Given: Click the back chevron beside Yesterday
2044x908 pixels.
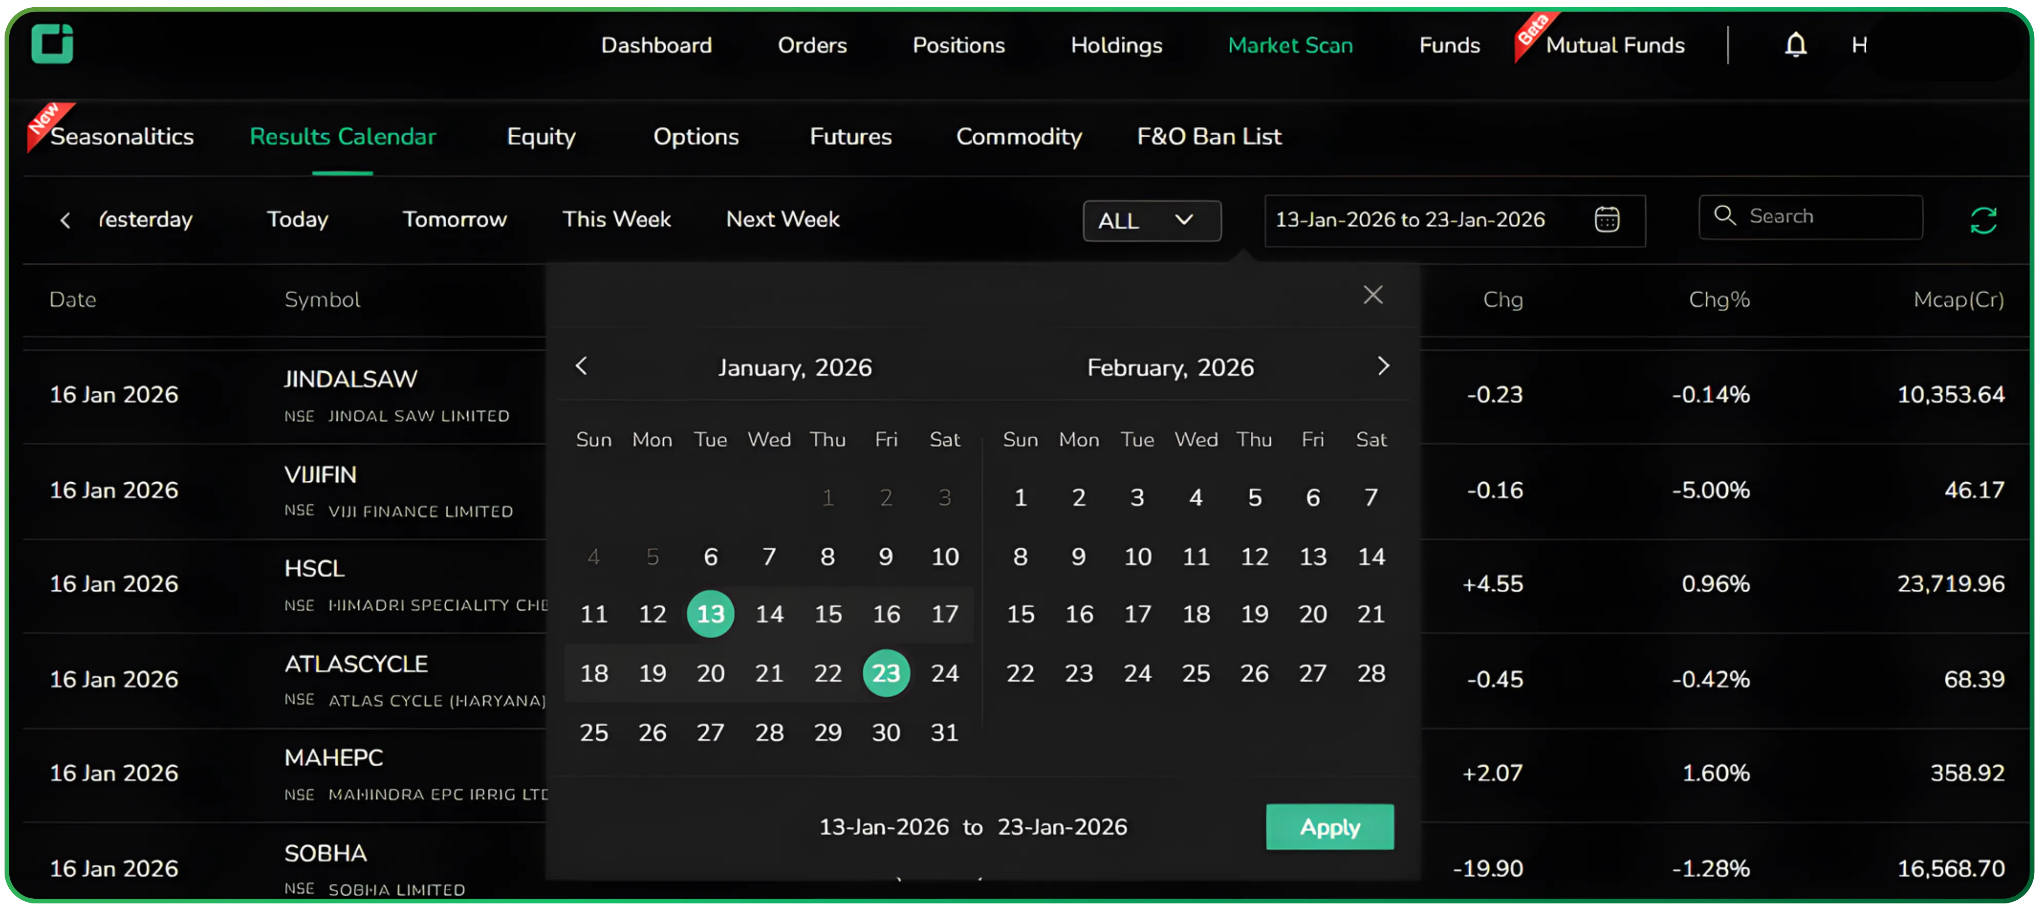Looking at the screenshot, I should point(65,220).
